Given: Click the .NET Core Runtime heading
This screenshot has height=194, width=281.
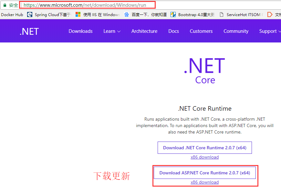Looking at the screenshot, I should tap(204, 108).
